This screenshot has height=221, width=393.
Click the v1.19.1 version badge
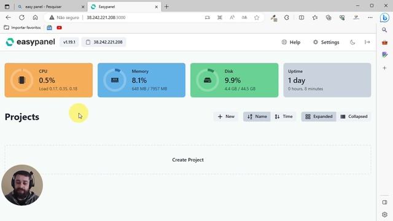pos(69,42)
